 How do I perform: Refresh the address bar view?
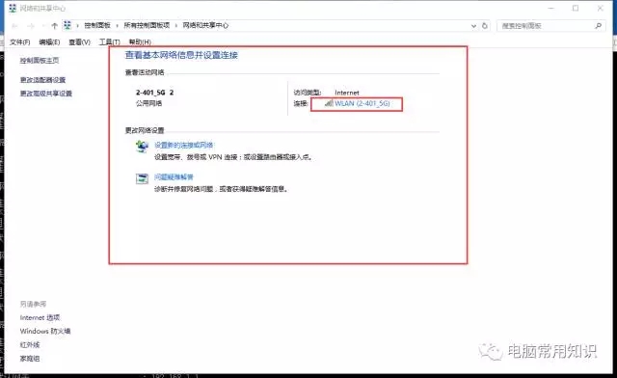[485, 26]
